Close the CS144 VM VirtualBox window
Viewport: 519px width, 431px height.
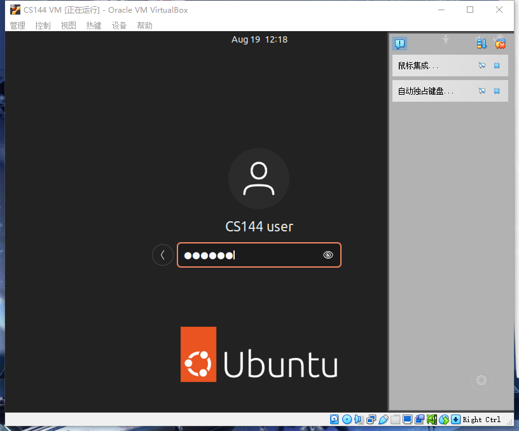[499, 10]
